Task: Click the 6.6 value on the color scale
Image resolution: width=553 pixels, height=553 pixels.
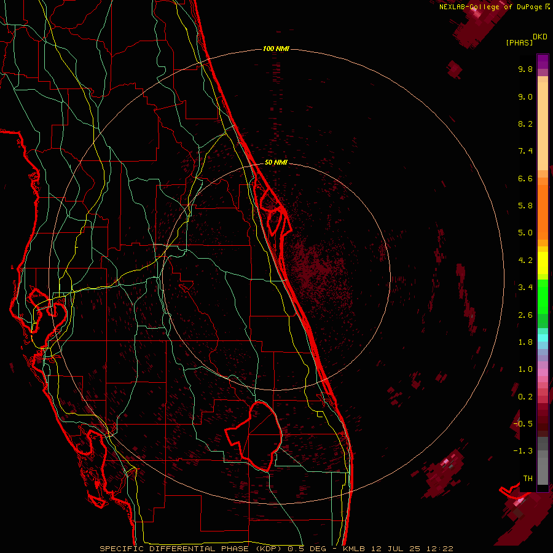Action: click(x=525, y=178)
